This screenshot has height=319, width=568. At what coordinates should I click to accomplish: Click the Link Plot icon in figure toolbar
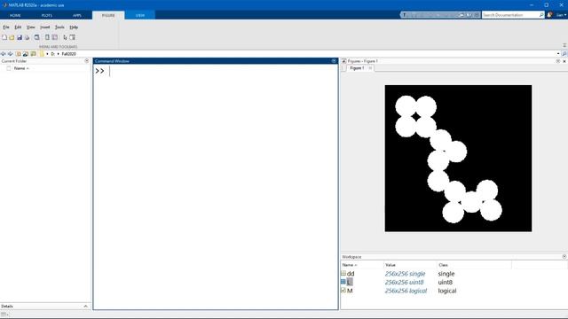point(37,37)
